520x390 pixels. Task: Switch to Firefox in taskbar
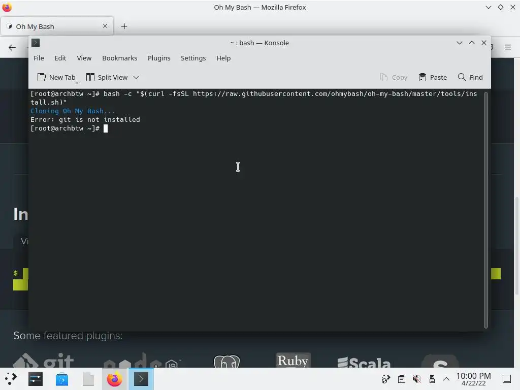point(114,379)
